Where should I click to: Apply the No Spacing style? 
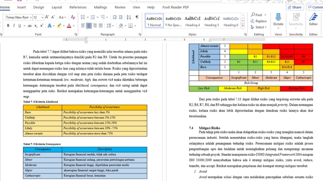click(x=173, y=21)
